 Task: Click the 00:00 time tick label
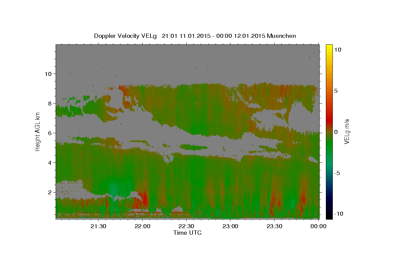318,226
